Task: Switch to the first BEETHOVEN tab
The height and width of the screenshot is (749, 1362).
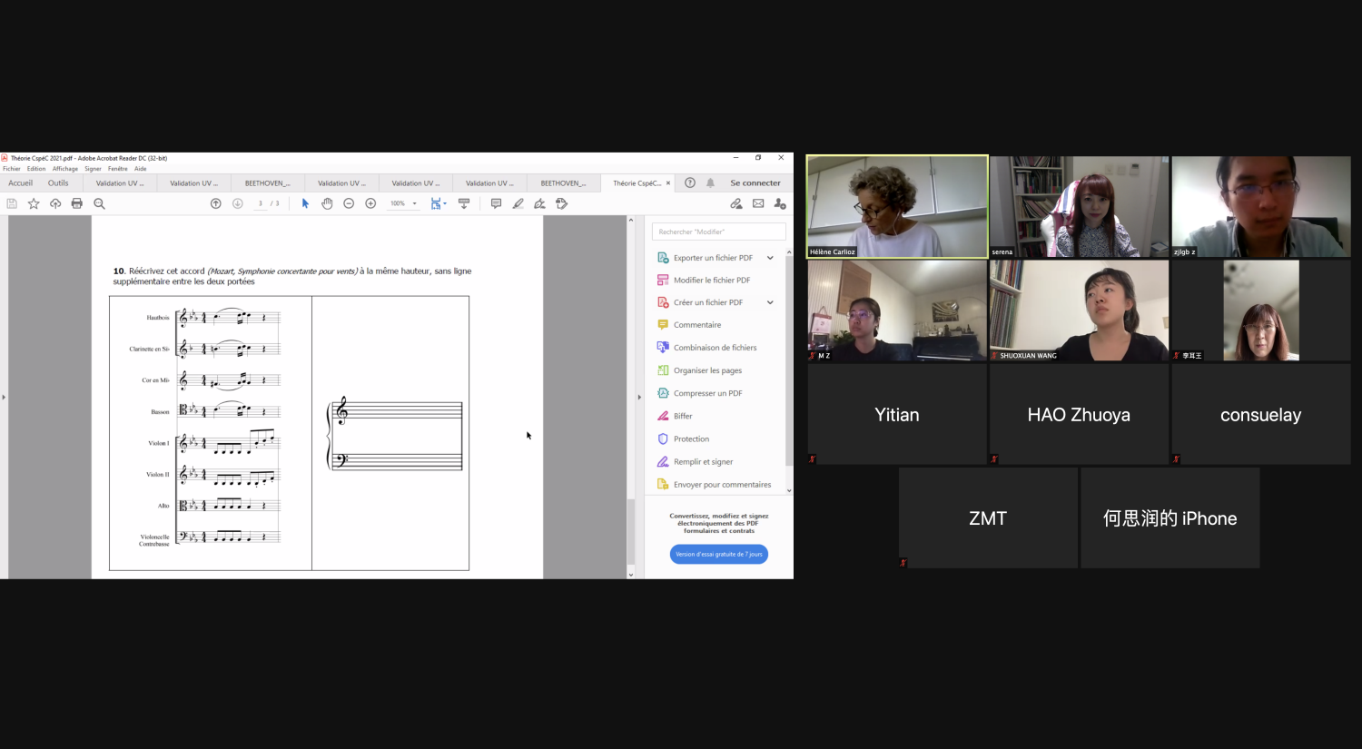Action: coord(267,183)
